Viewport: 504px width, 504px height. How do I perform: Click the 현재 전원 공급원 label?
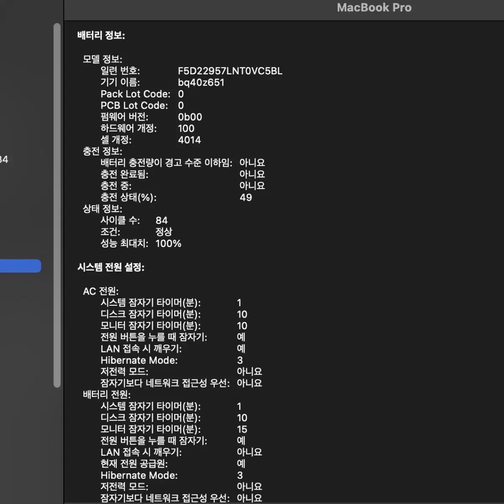(x=134, y=464)
